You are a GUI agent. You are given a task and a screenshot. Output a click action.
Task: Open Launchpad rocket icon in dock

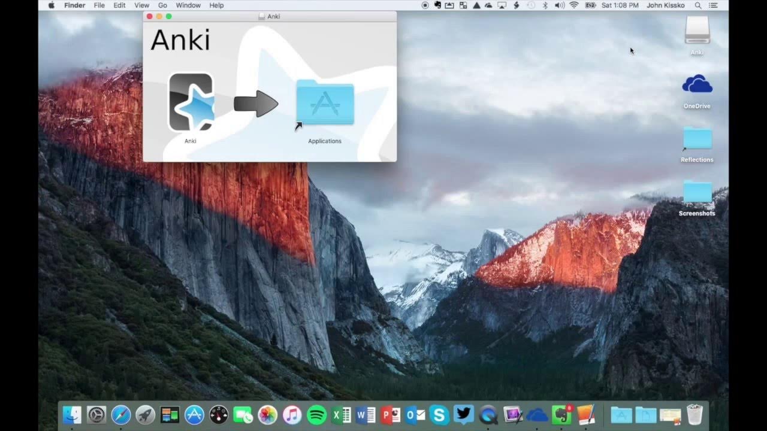pos(145,414)
